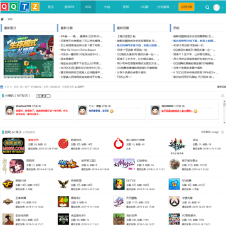Select the 焦点 navigation tab
This screenshot has height=226, width=226.
50,7
